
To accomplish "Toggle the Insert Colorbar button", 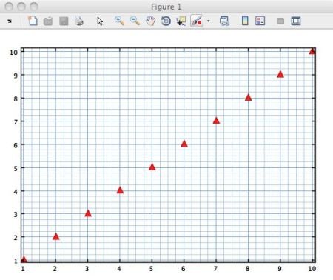I will pos(245,21).
